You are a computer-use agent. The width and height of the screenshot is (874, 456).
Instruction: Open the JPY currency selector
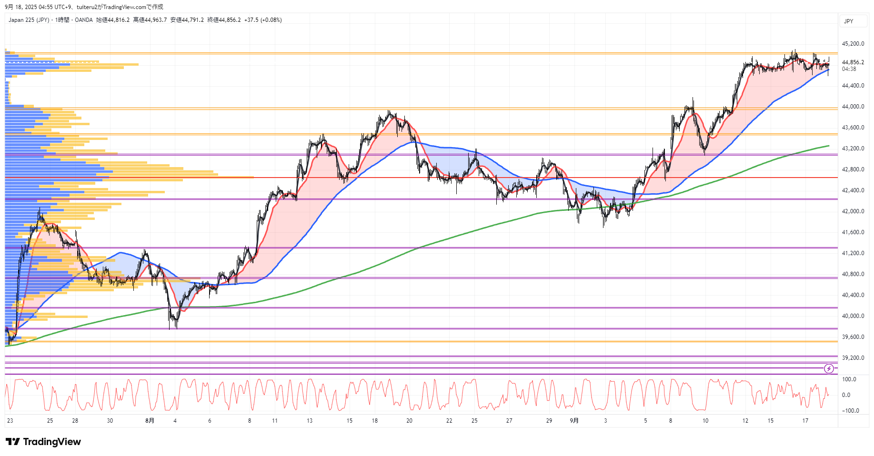[849, 21]
